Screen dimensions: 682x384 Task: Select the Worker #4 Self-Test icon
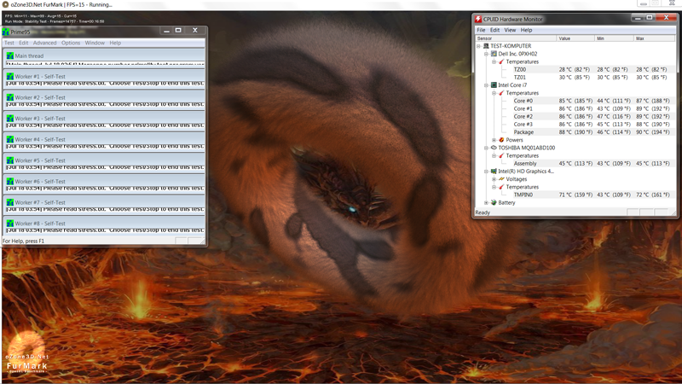coord(10,139)
